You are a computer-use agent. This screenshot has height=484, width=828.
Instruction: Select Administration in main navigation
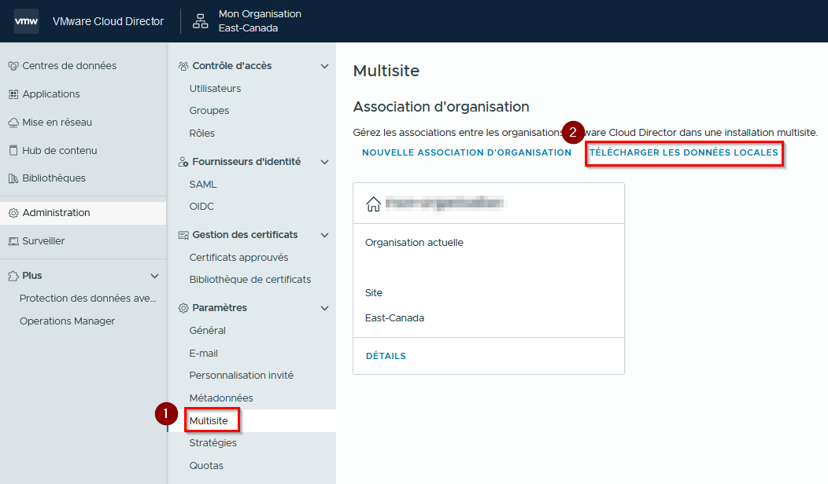pyautogui.click(x=83, y=213)
